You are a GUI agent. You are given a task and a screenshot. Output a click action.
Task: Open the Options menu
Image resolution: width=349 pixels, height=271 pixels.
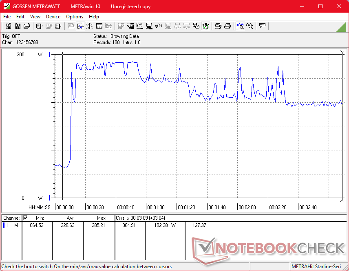coord(75,17)
